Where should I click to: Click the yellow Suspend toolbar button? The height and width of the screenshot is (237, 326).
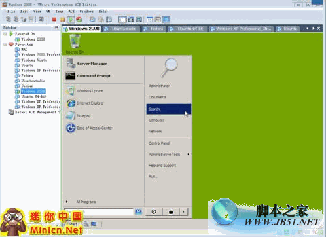(62, 20)
